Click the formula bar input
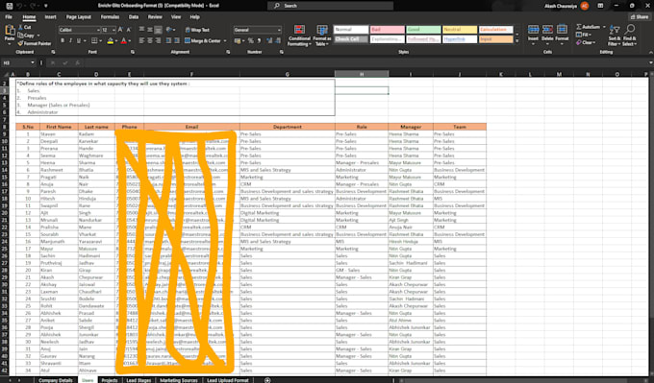Screen dimensions: 654x383 pyautogui.click(x=367, y=62)
